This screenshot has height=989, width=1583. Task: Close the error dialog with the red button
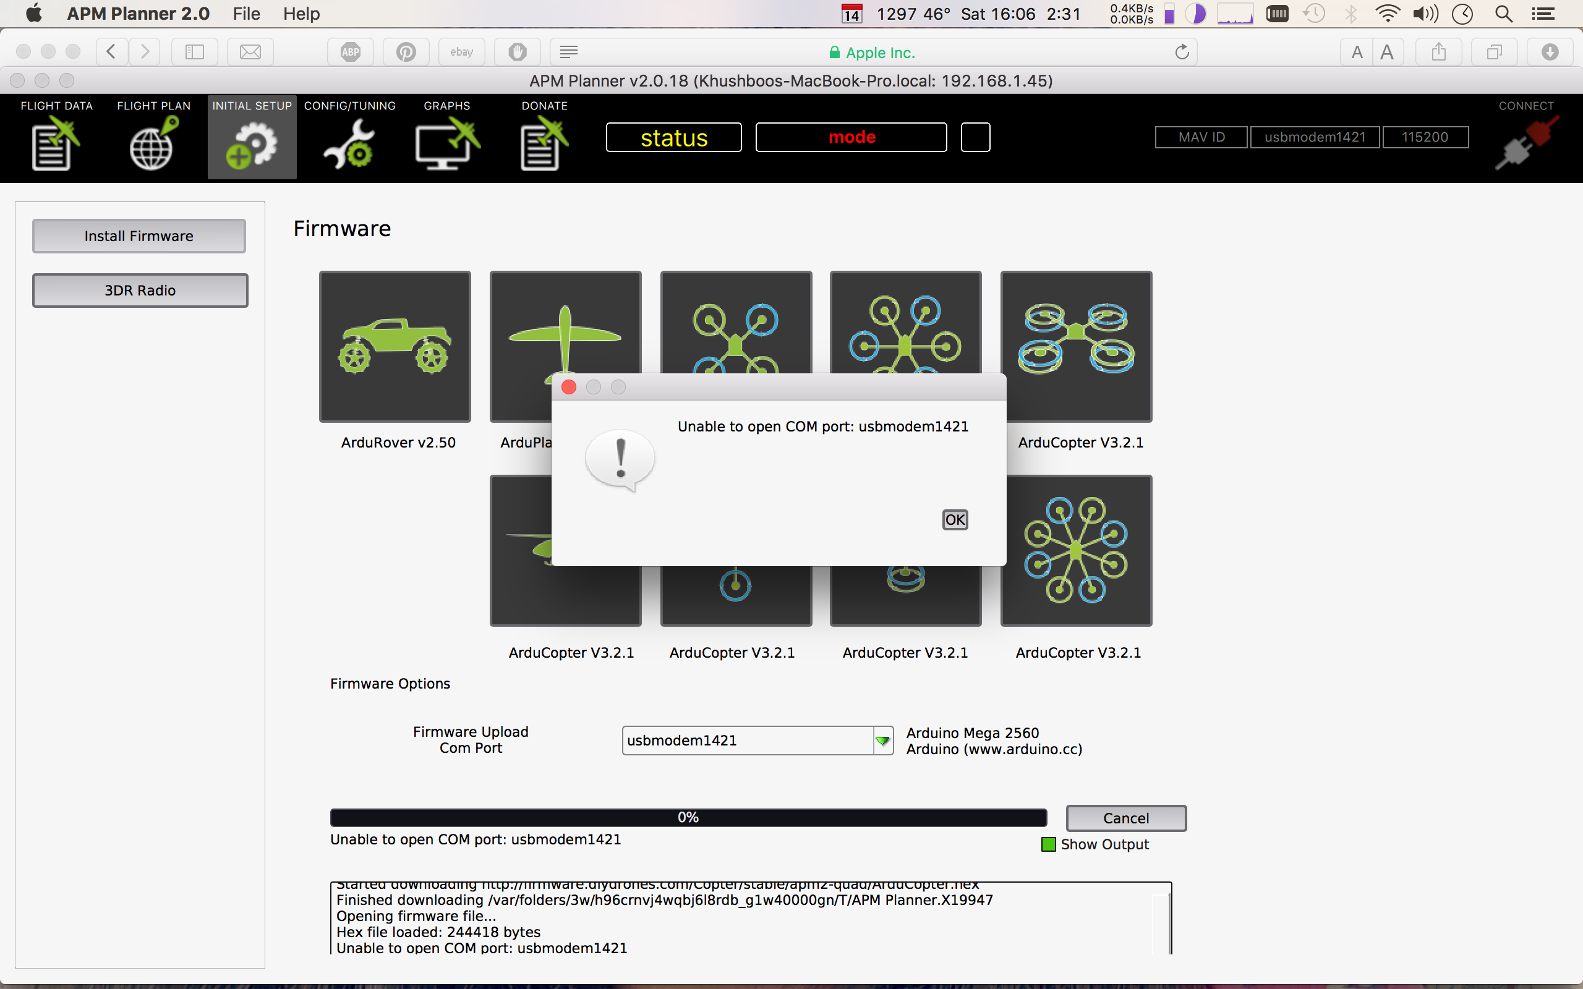[x=569, y=387]
